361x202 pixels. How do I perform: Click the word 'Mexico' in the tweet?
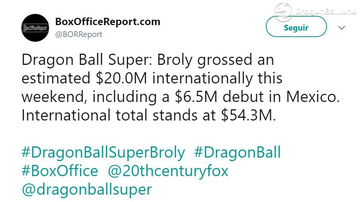point(313,97)
